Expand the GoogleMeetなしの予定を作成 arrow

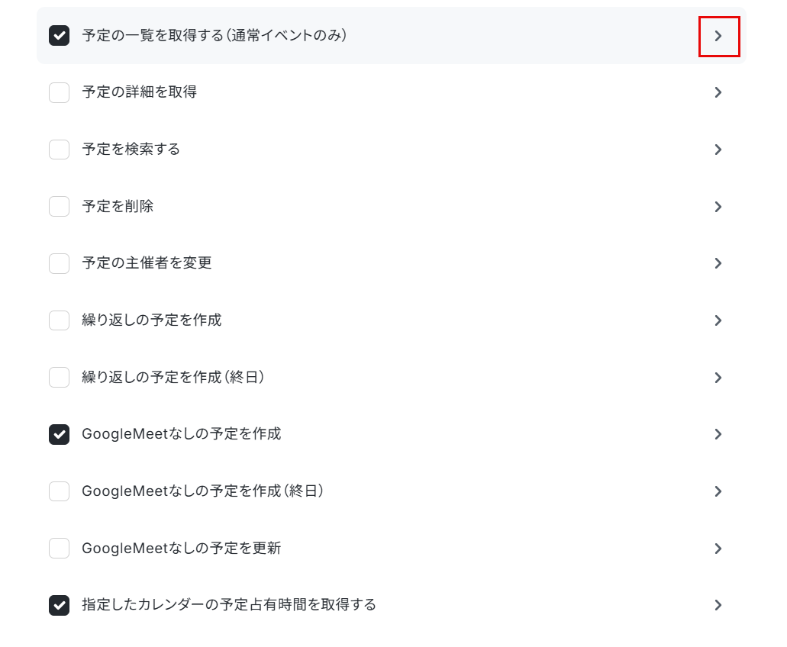[x=718, y=434]
